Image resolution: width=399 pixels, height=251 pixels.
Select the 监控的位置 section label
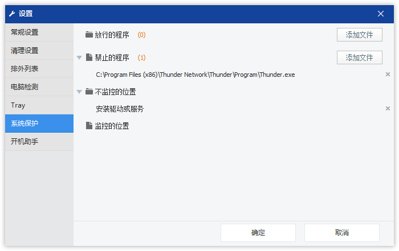click(x=112, y=126)
